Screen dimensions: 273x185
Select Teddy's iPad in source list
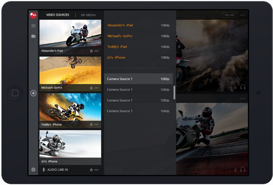pyautogui.click(x=117, y=47)
